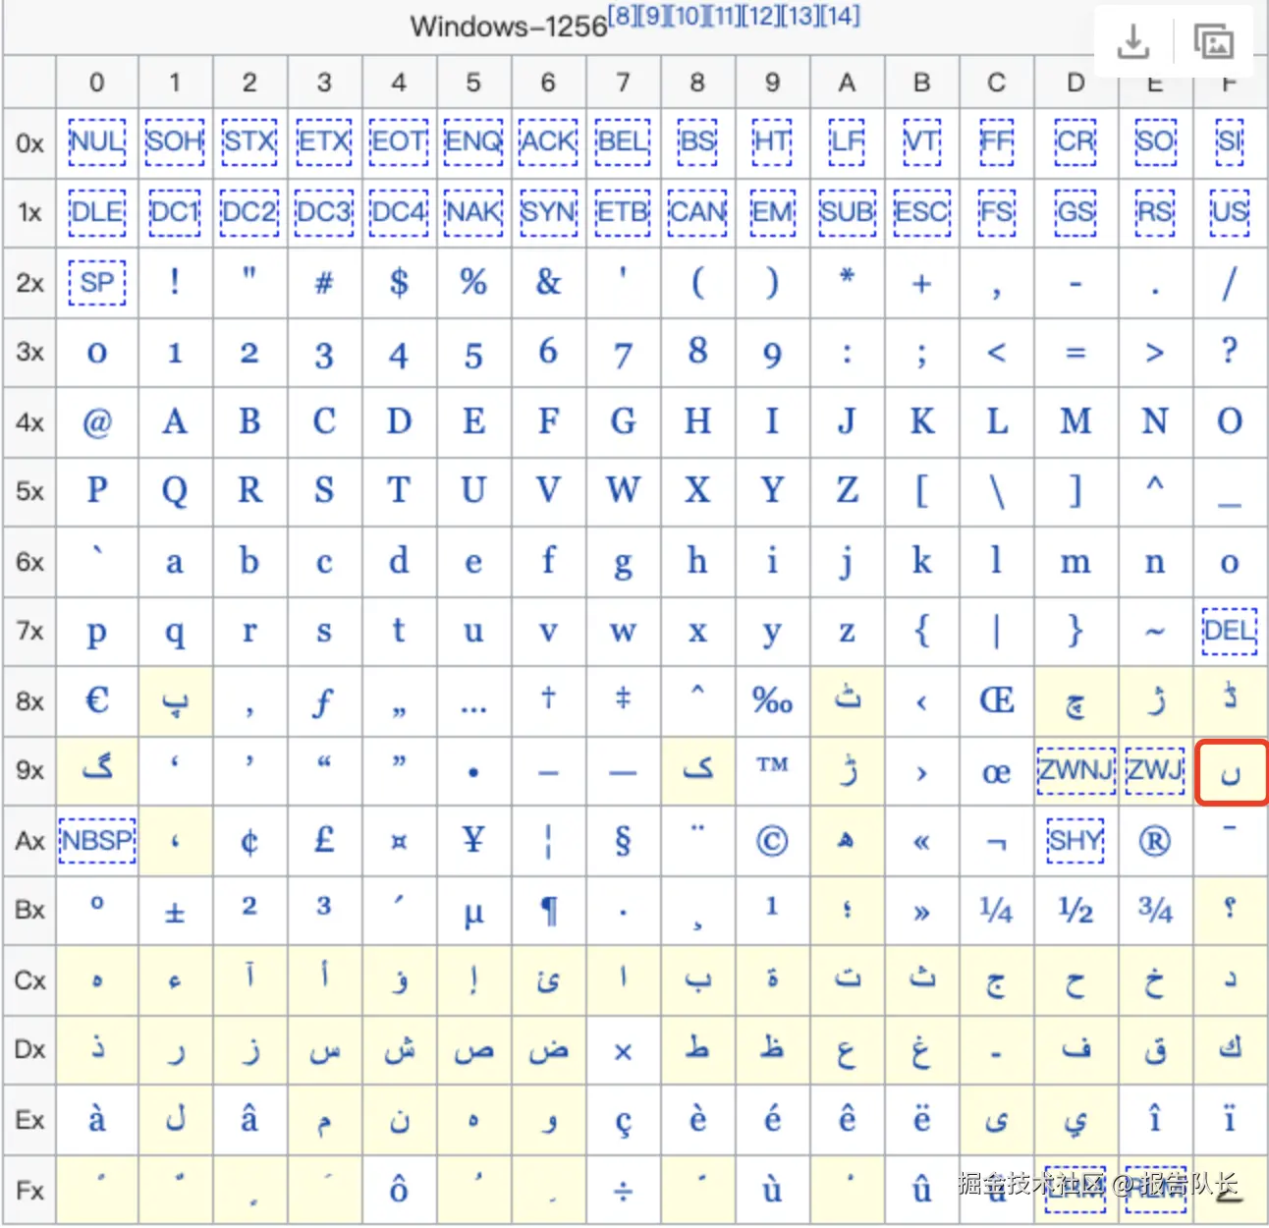
Task: Select the per mille ‰ cell
Action: click(772, 701)
